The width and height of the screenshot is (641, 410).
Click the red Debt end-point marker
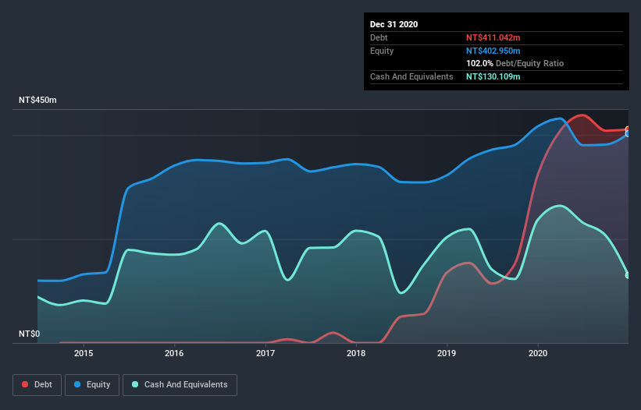click(x=628, y=129)
